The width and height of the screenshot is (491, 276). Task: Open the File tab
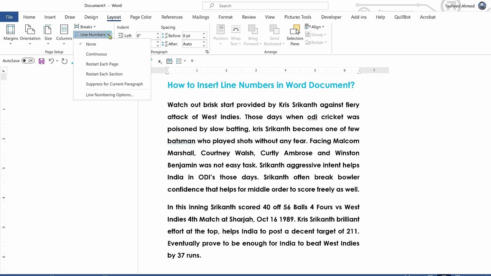pyautogui.click(x=9, y=17)
